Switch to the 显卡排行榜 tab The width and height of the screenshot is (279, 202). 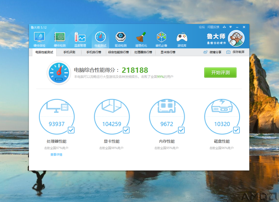(x=168, y=52)
